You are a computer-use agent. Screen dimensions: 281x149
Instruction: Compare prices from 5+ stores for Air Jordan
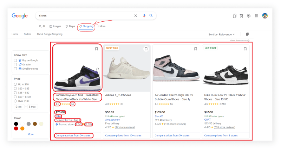172,135
